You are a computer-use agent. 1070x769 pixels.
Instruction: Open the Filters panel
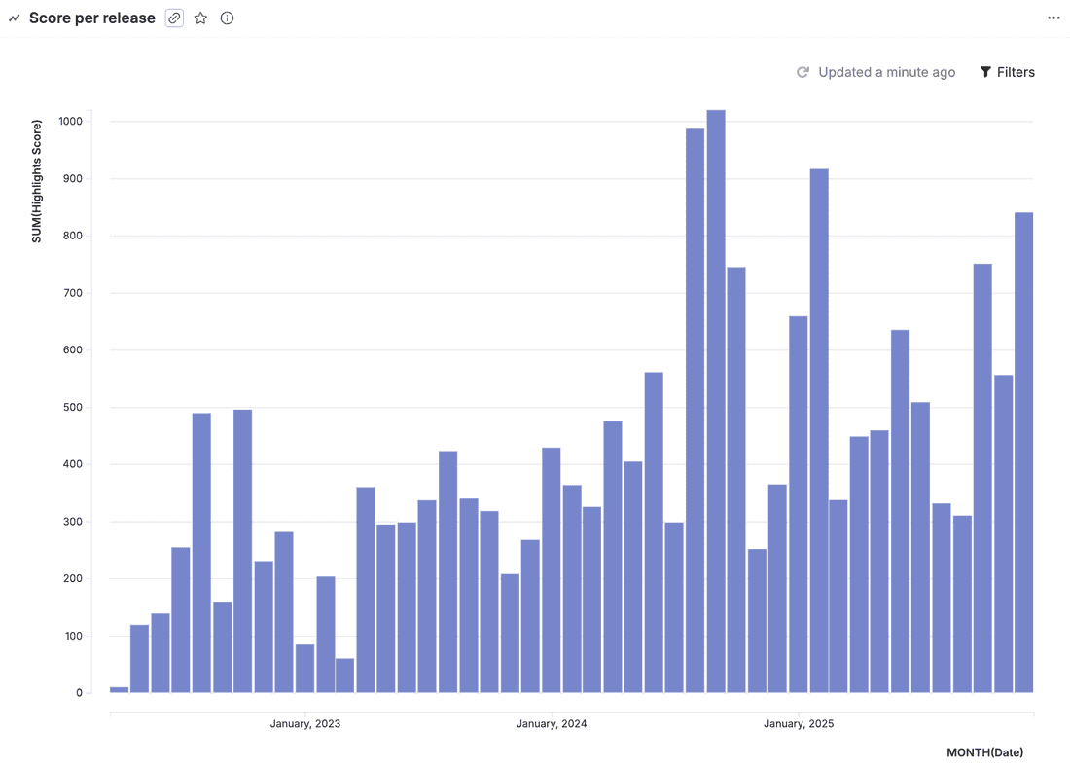(x=1007, y=72)
